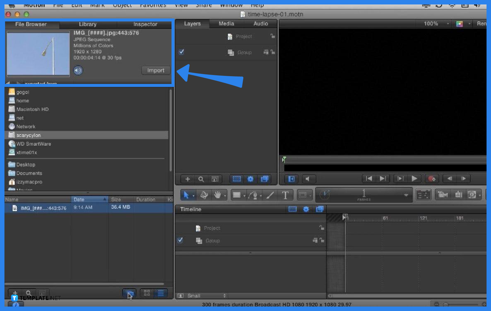Toggle Timeline filters button
This screenshot has width=491, height=311.
click(320, 209)
